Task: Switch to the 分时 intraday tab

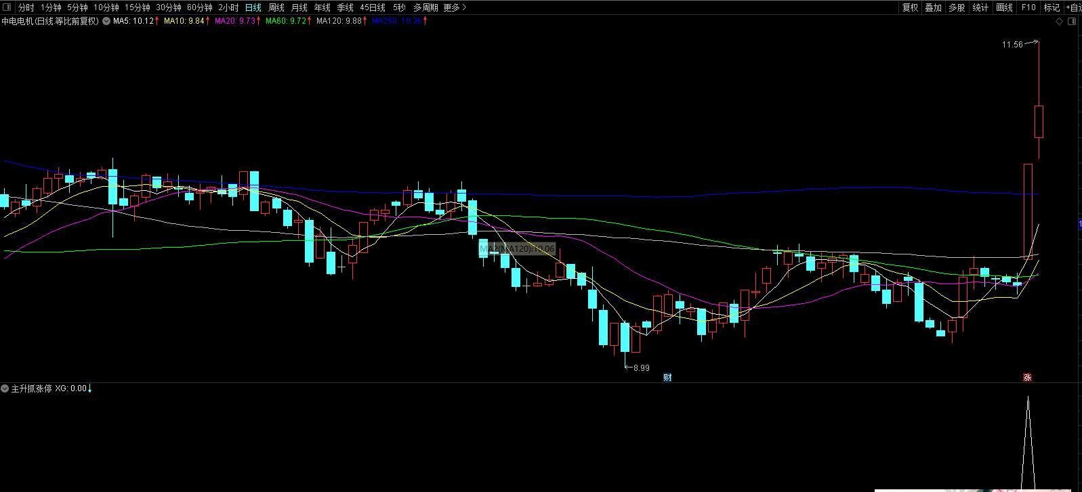Action: pyautogui.click(x=26, y=7)
